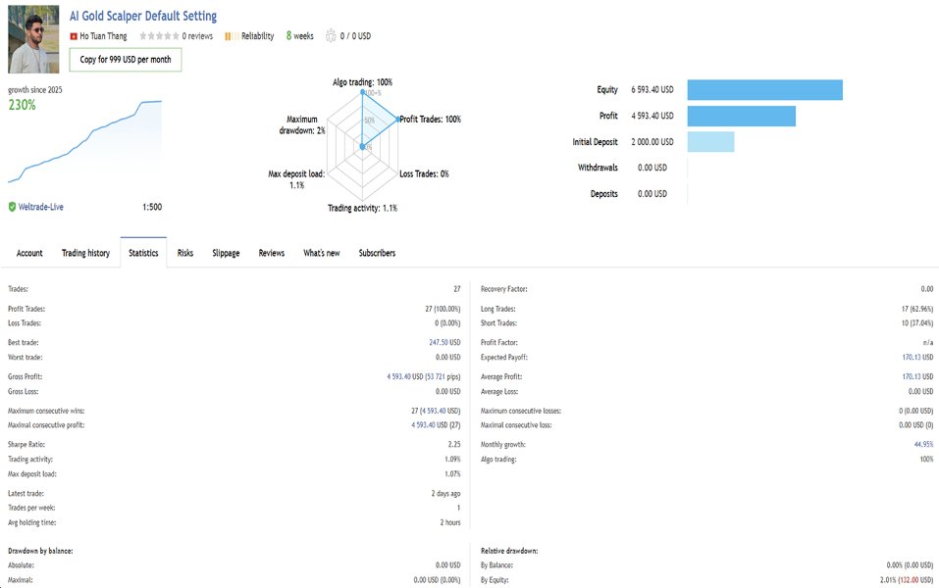Click the Avg holding time value 2 hours
939x588 pixels.
click(x=450, y=522)
